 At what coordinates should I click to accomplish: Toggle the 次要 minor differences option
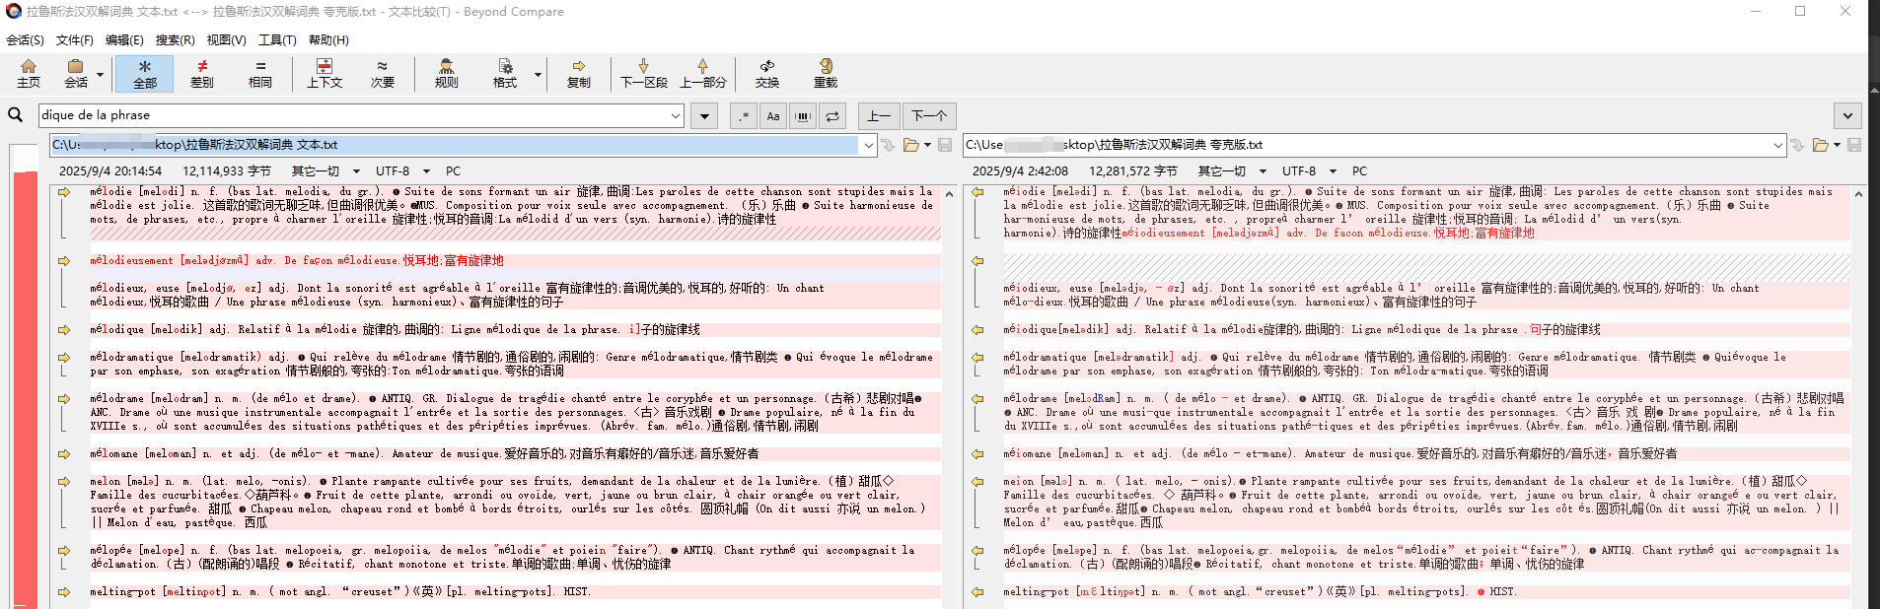[382, 74]
